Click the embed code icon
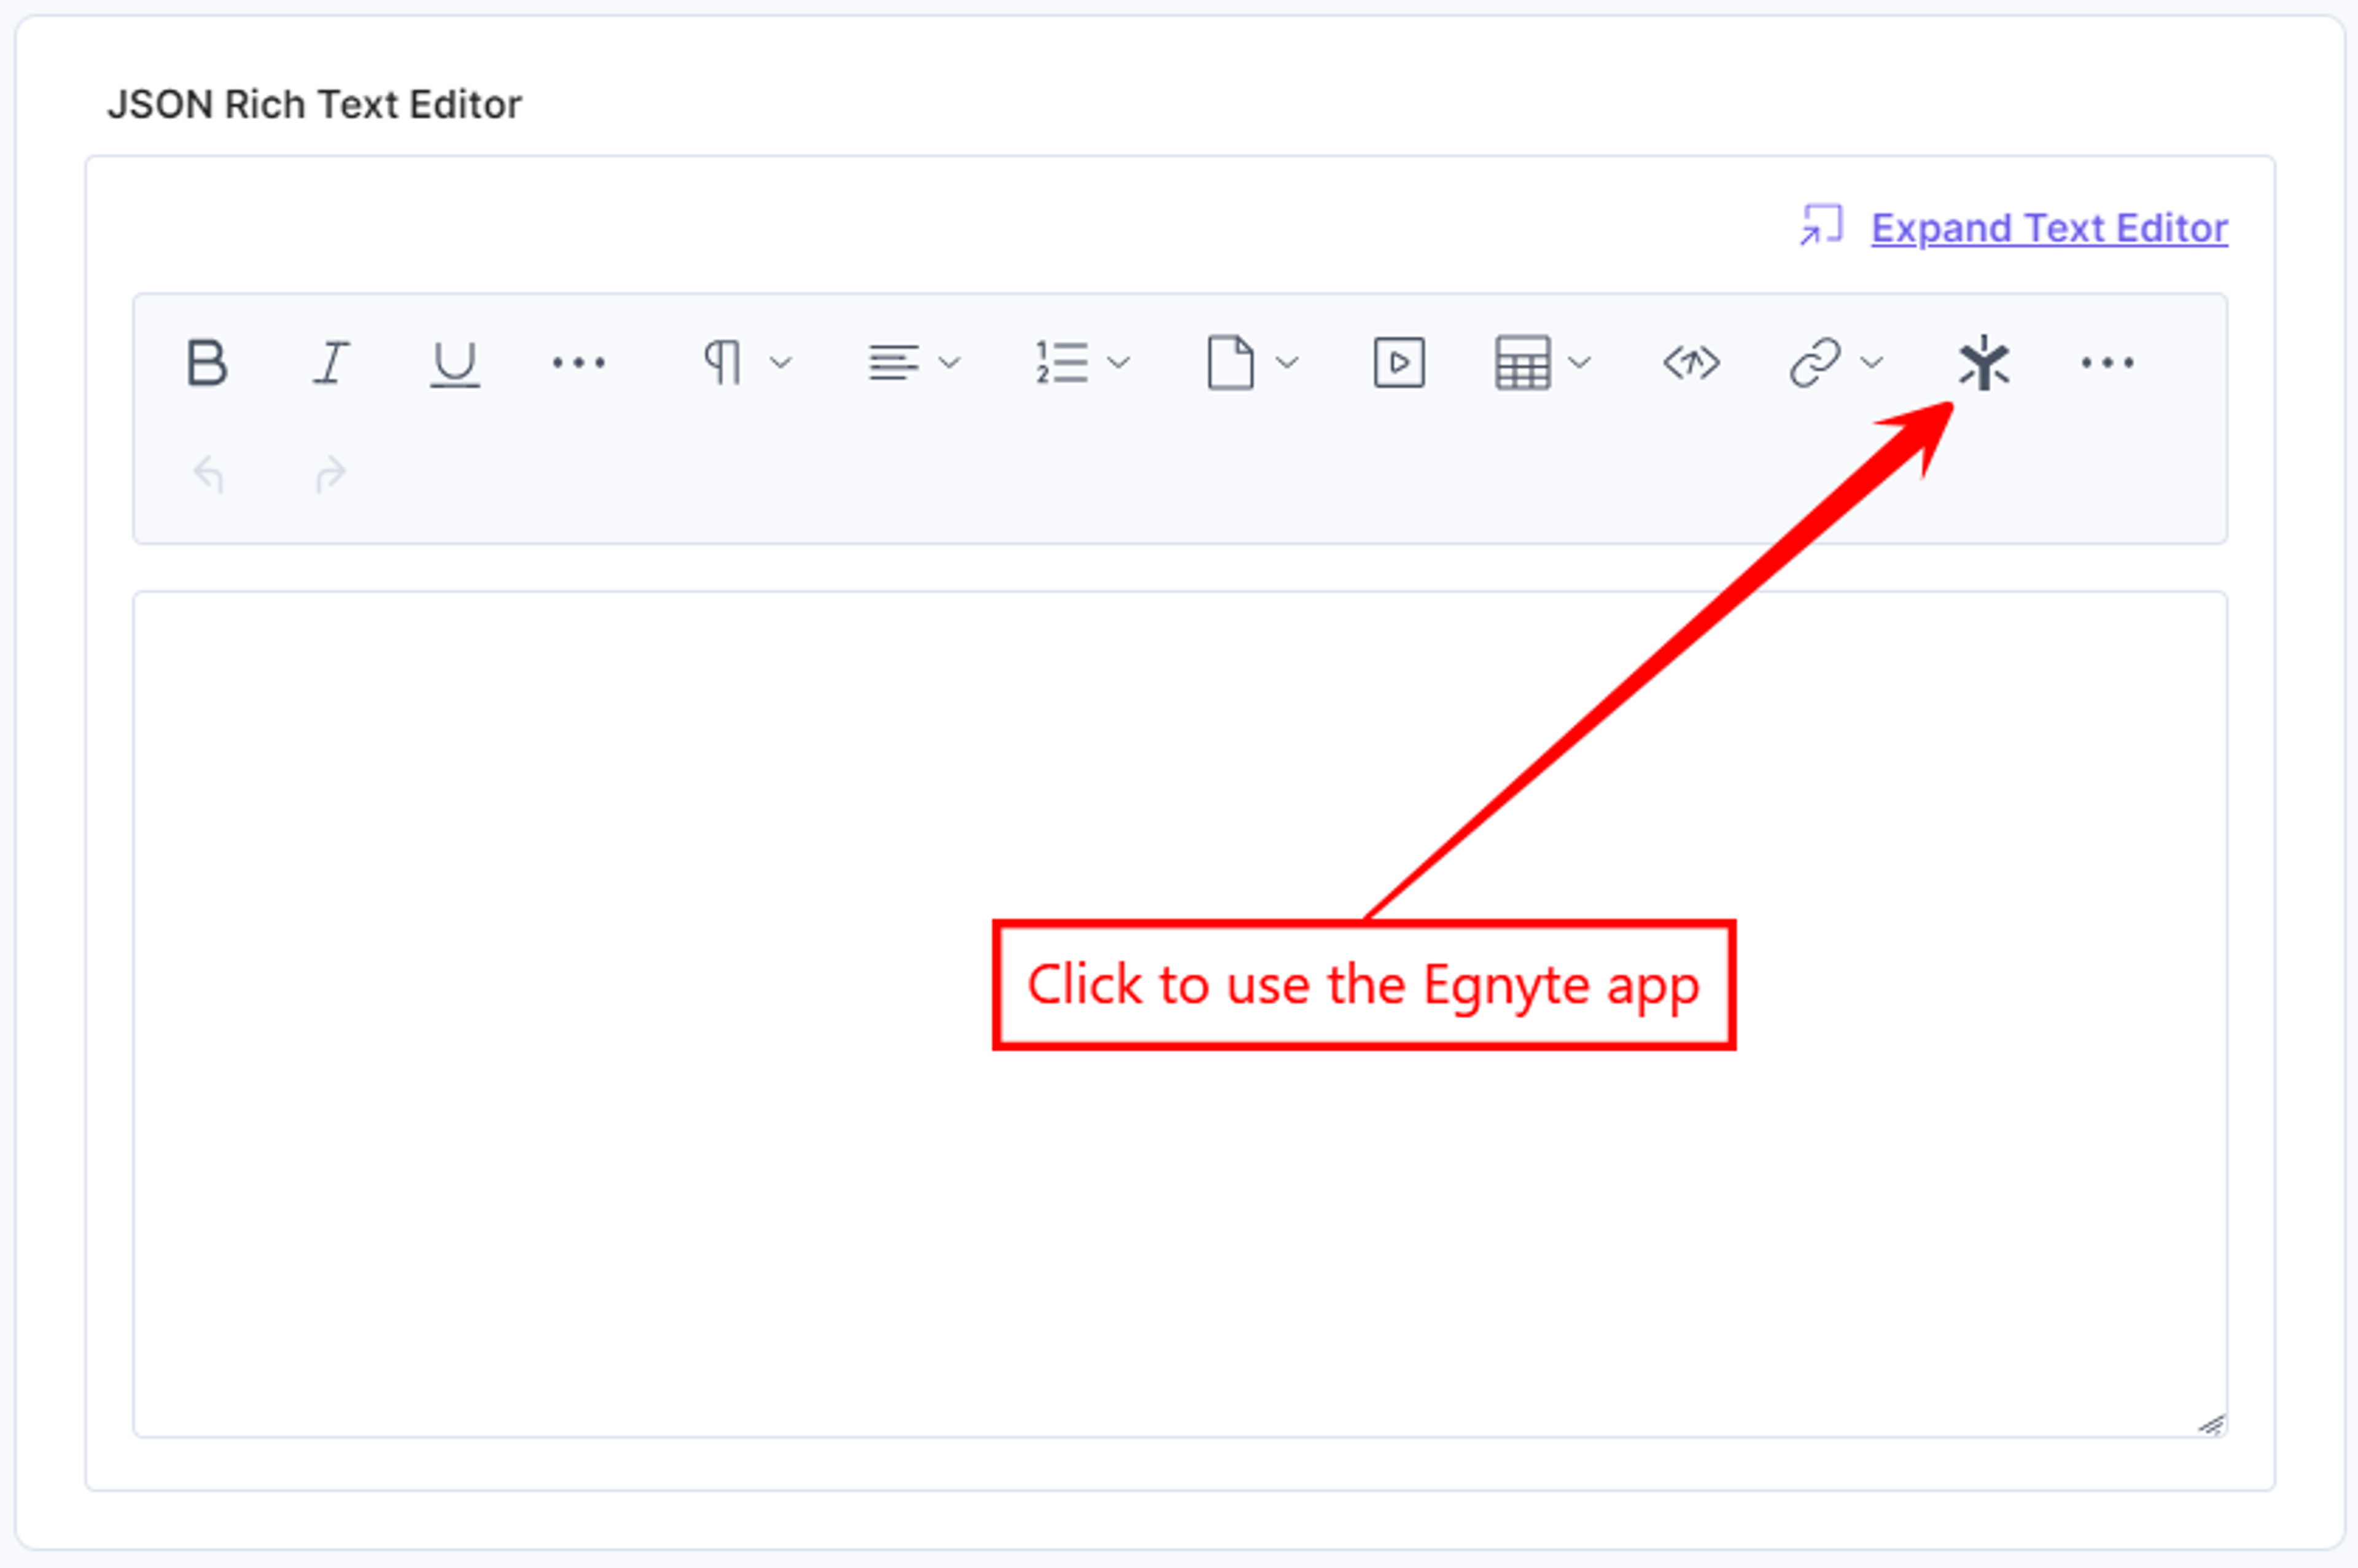 pyautogui.click(x=1691, y=362)
